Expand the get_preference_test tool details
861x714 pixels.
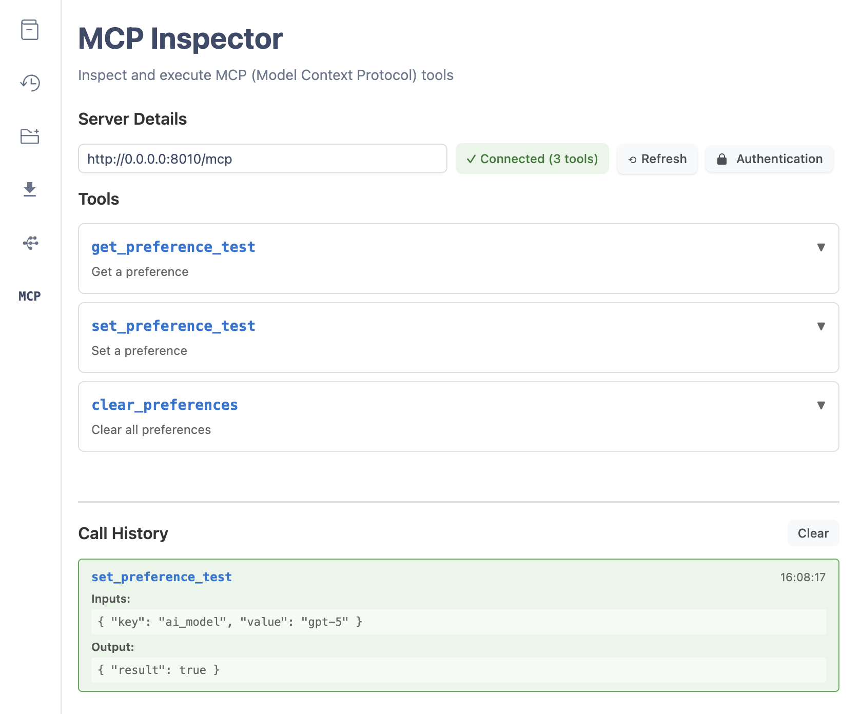tap(821, 247)
